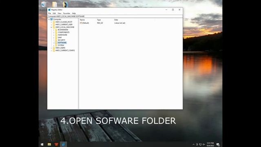Click the Registry Editor title bar icon
This screenshot has width=261, height=147.
[49, 10]
